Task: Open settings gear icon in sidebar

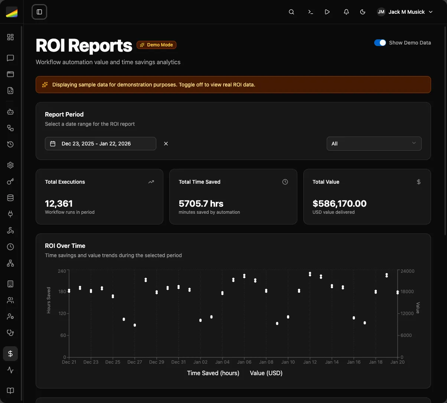Action: pyautogui.click(x=10, y=165)
